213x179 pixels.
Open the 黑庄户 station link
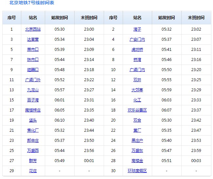(137, 141)
